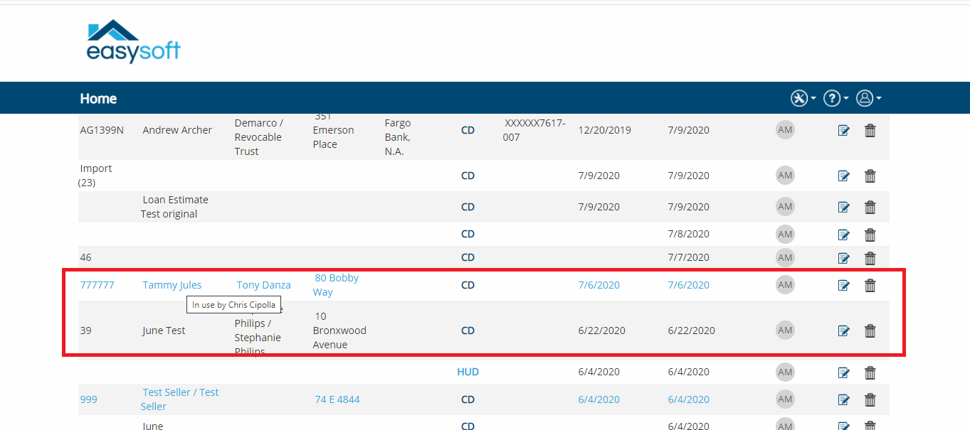Delete the 777777 Tammy Jules file
Image resolution: width=970 pixels, height=430 pixels.
point(870,286)
